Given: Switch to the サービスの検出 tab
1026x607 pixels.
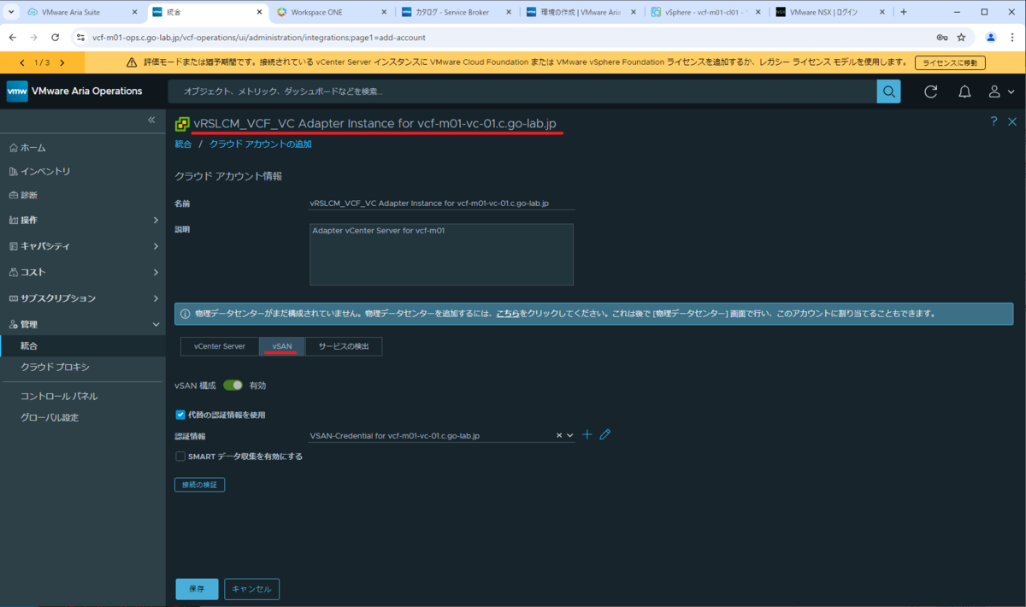Looking at the screenshot, I should (x=344, y=346).
